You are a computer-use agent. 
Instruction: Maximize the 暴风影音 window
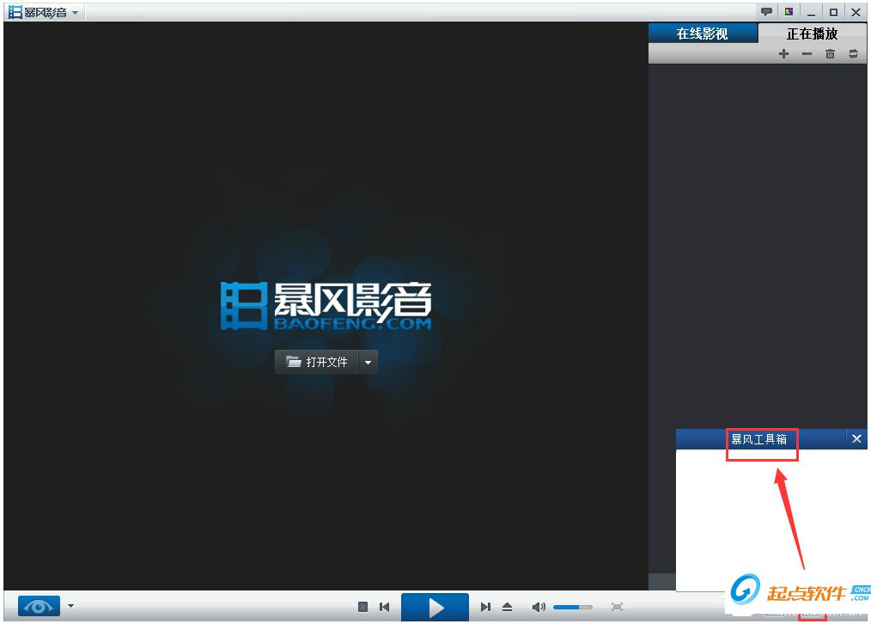(x=833, y=12)
